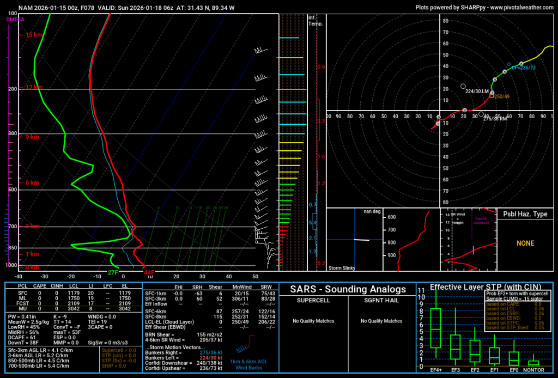
Task: Click the 12 km height marker
Action: click(x=33, y=87)
